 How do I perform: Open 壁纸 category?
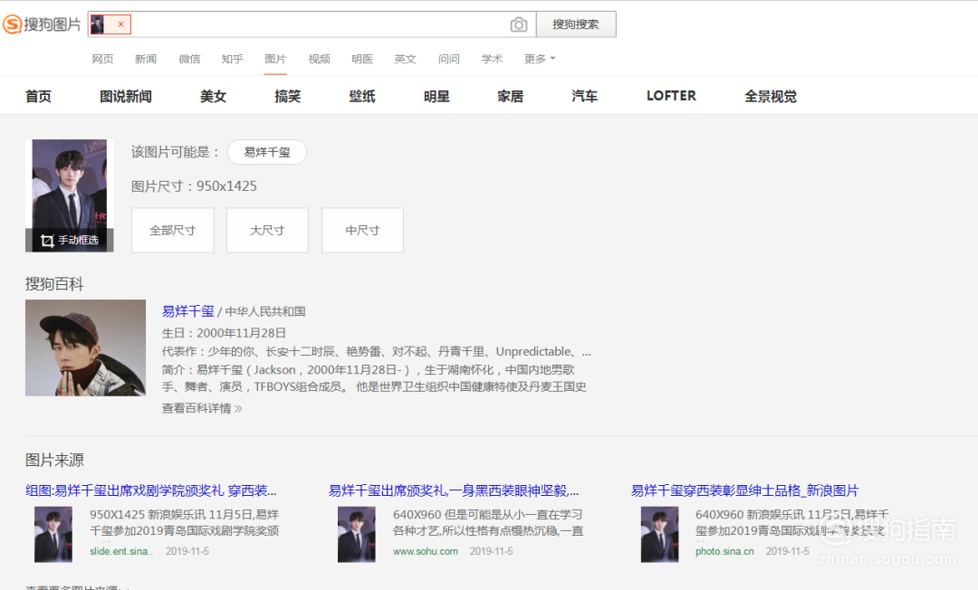point(361,96)
